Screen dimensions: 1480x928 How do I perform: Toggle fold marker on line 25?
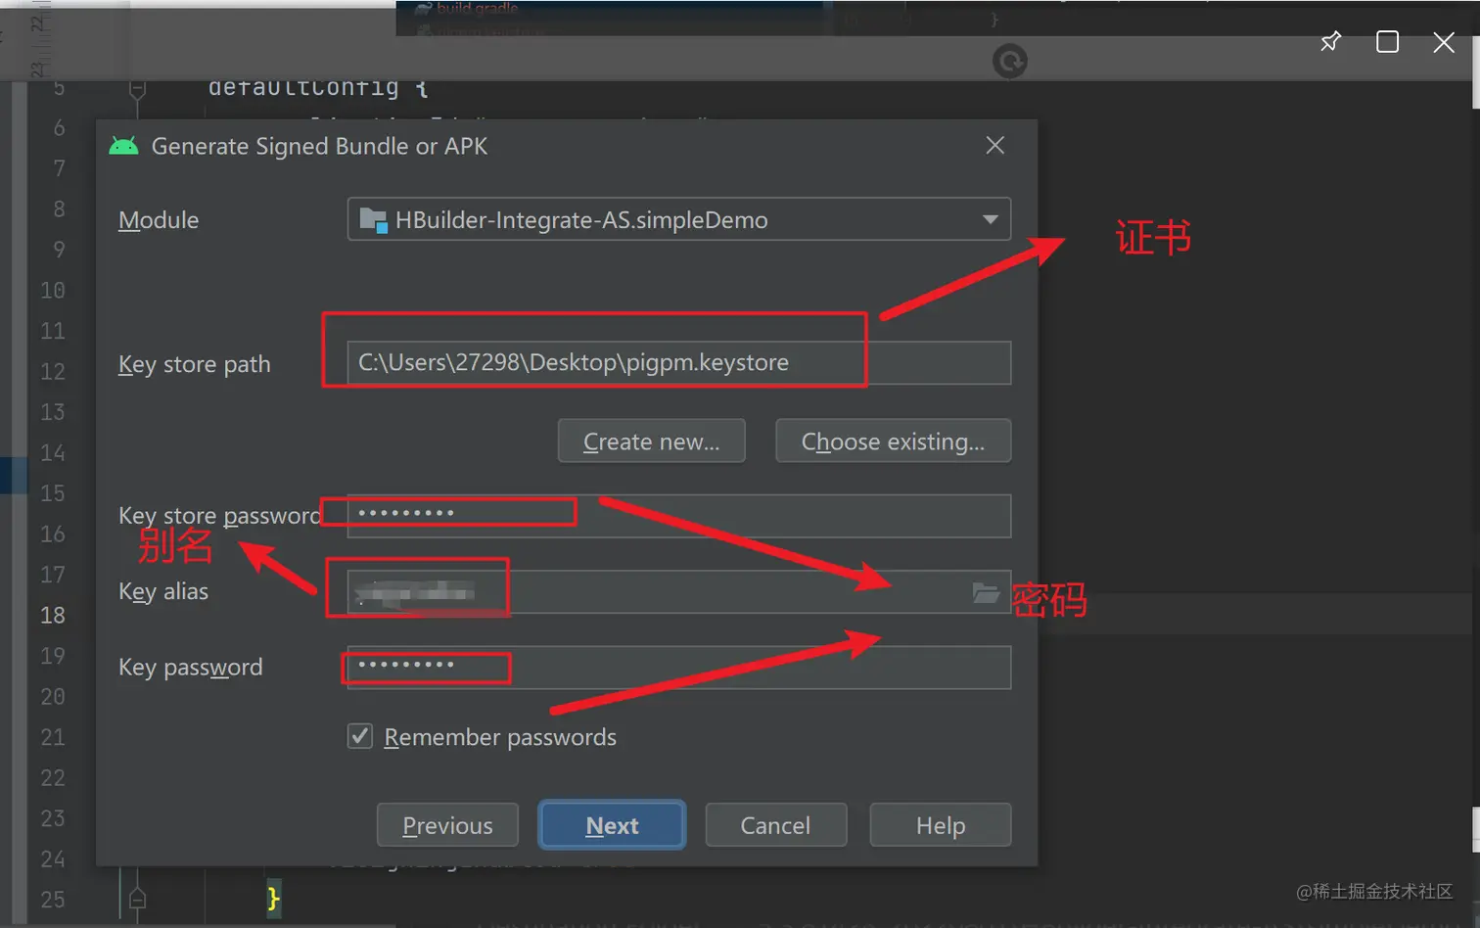coord(137,898)
